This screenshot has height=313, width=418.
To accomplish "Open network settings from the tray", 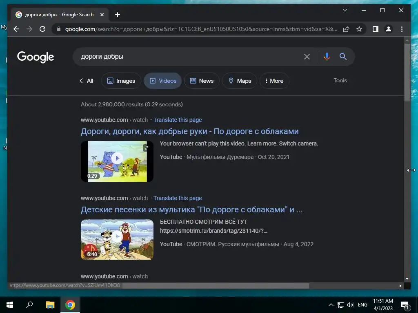I will (x=341, y=305).
